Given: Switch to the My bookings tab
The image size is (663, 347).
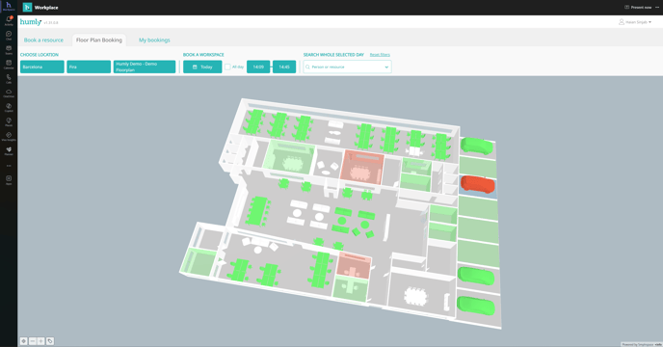Looking at the screenshot, I should pos(154,40).
